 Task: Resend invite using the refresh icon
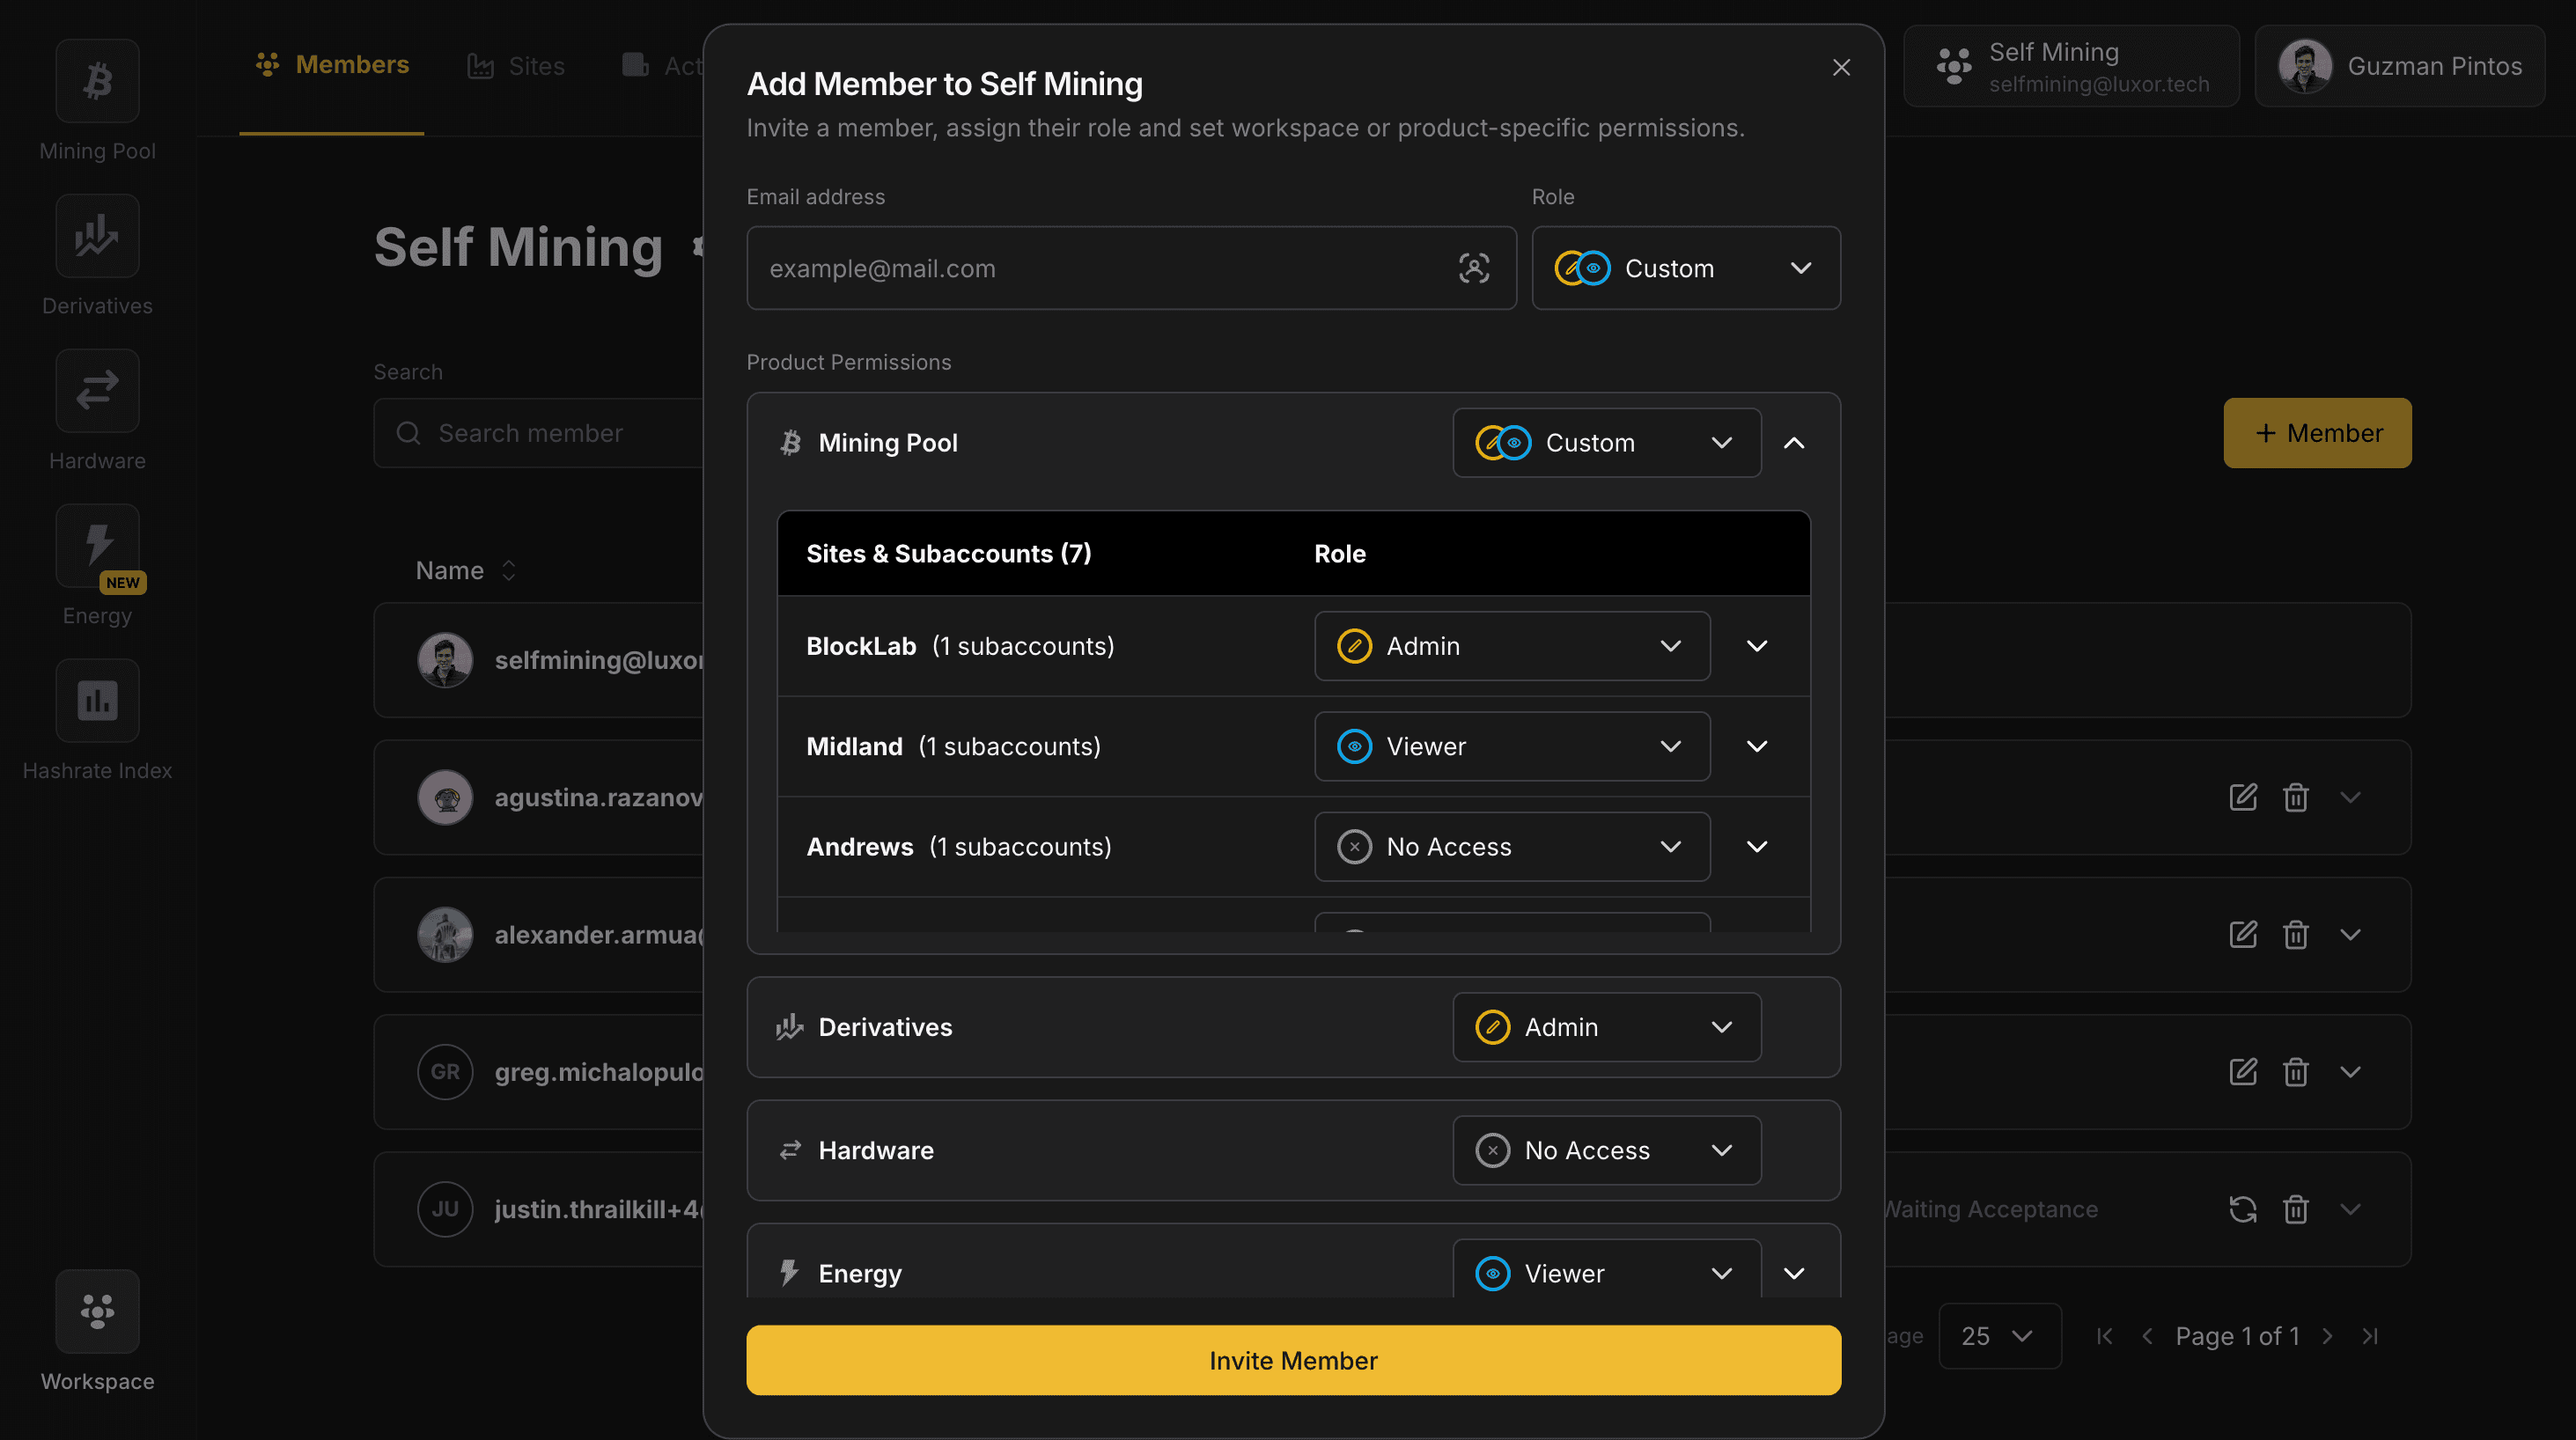pos(2243,1209)
